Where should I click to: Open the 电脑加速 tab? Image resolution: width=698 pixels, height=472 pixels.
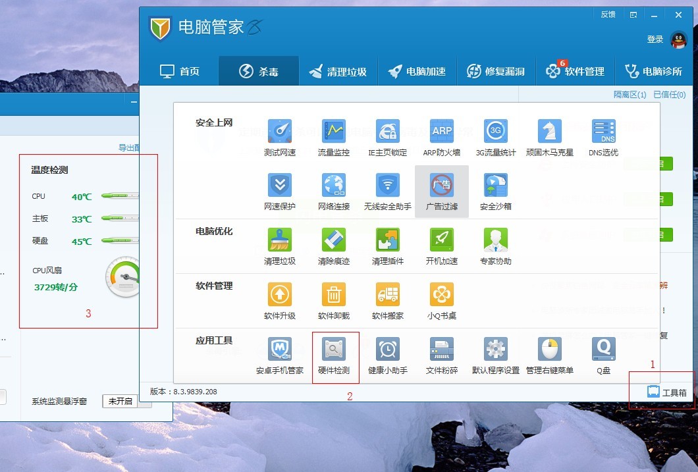pos(417,71)
